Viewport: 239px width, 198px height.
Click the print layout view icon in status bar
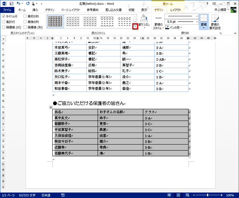coord(178,195)
